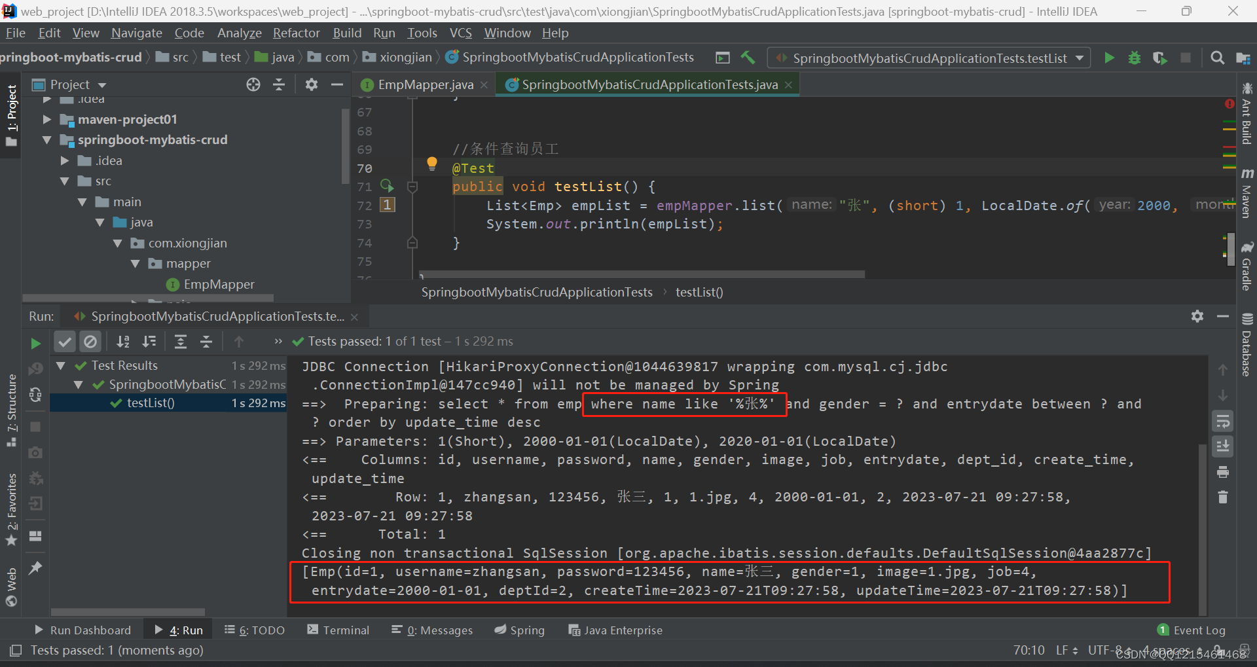The height and width of the screenshot is (667, 1257).
Task: Open Search Everywhere magnifier icon
Action: (1217, 58)
